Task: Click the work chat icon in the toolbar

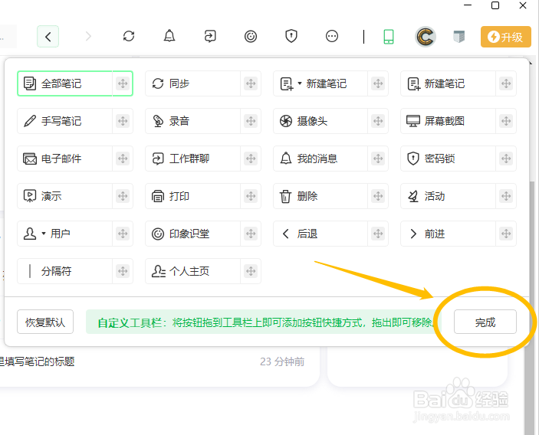Action: point(209,36)
